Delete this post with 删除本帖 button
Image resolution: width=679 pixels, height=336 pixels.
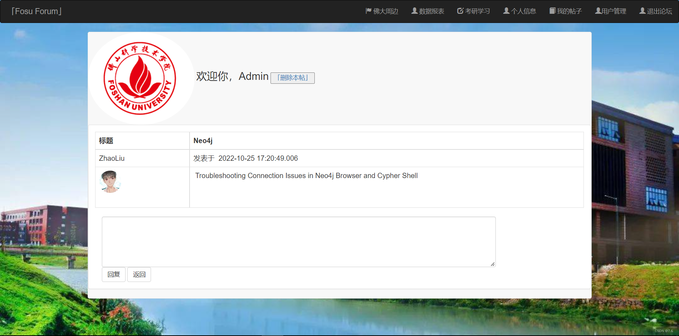point(292,78)
